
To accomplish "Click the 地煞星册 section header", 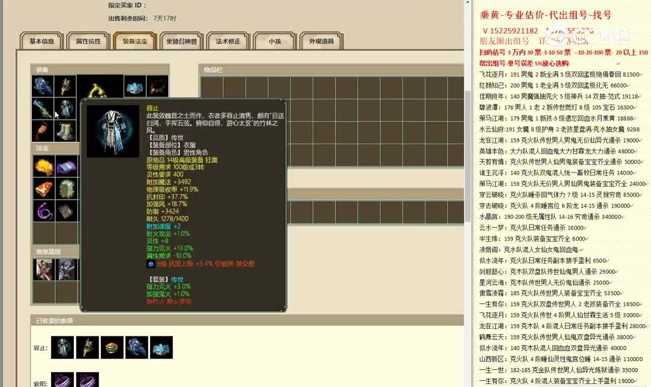I will click(x=55, y=251).
